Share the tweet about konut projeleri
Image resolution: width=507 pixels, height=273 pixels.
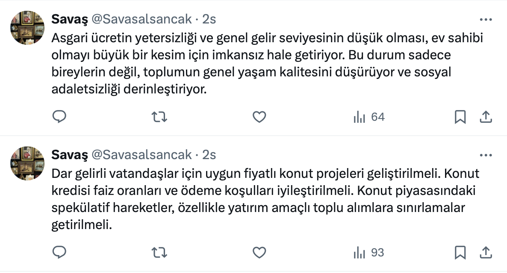486,253
